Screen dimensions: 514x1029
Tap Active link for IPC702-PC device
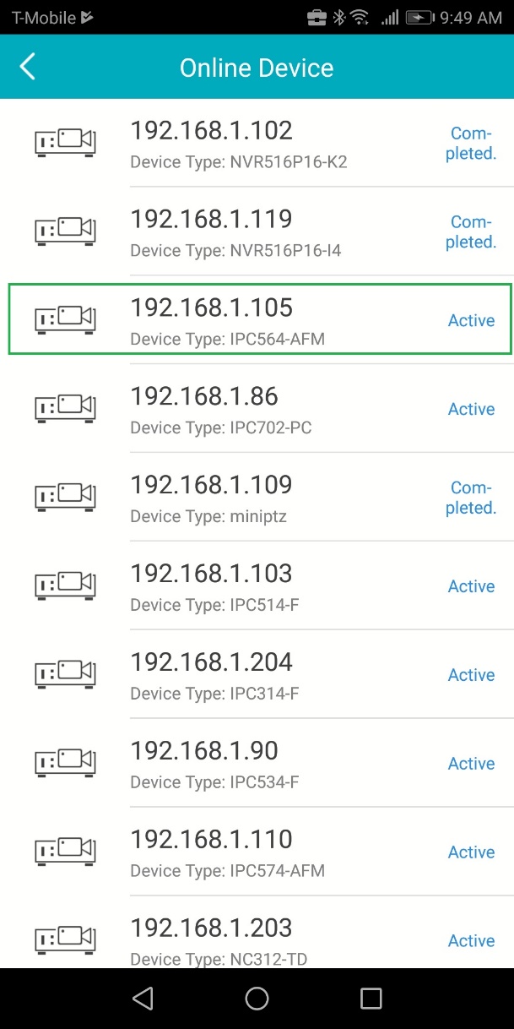click(x=471, y=409)
